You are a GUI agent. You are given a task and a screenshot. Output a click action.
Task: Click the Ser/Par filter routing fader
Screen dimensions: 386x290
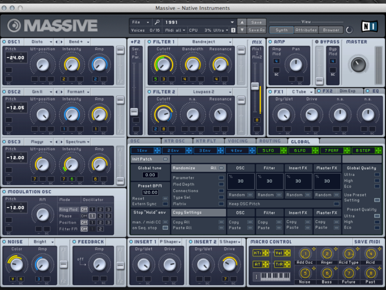click(x=134, y=112)
